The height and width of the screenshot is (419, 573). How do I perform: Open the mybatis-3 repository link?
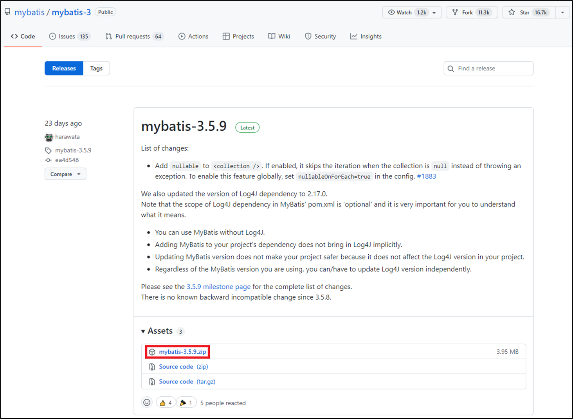tap(71, 12)
